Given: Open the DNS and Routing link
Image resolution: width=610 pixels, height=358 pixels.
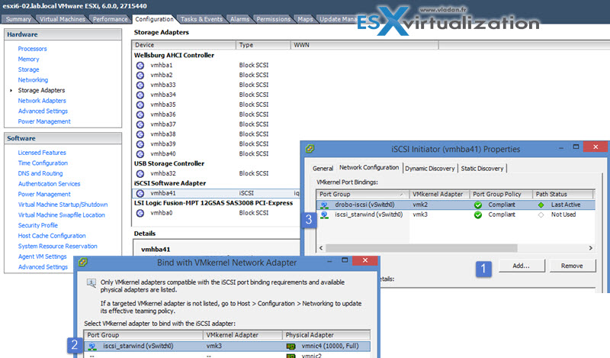Looking at the screenshot, I should (x=40, y=173).
